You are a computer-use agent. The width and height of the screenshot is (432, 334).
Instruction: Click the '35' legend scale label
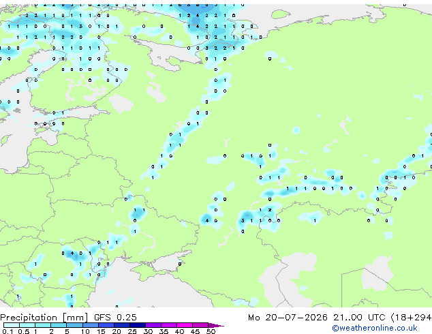coord(164,331)
